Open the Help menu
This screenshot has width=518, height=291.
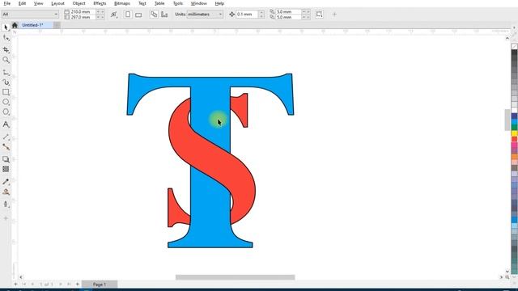219,3
